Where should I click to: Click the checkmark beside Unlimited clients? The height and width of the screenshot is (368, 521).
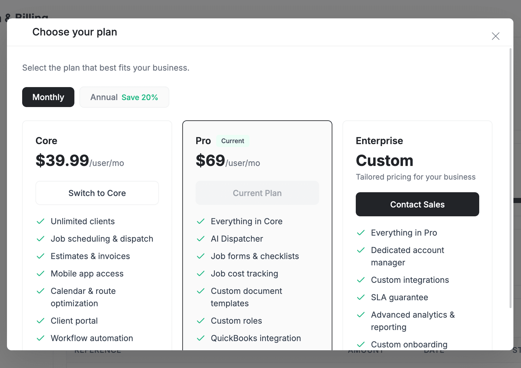click(x=41, y=221)
